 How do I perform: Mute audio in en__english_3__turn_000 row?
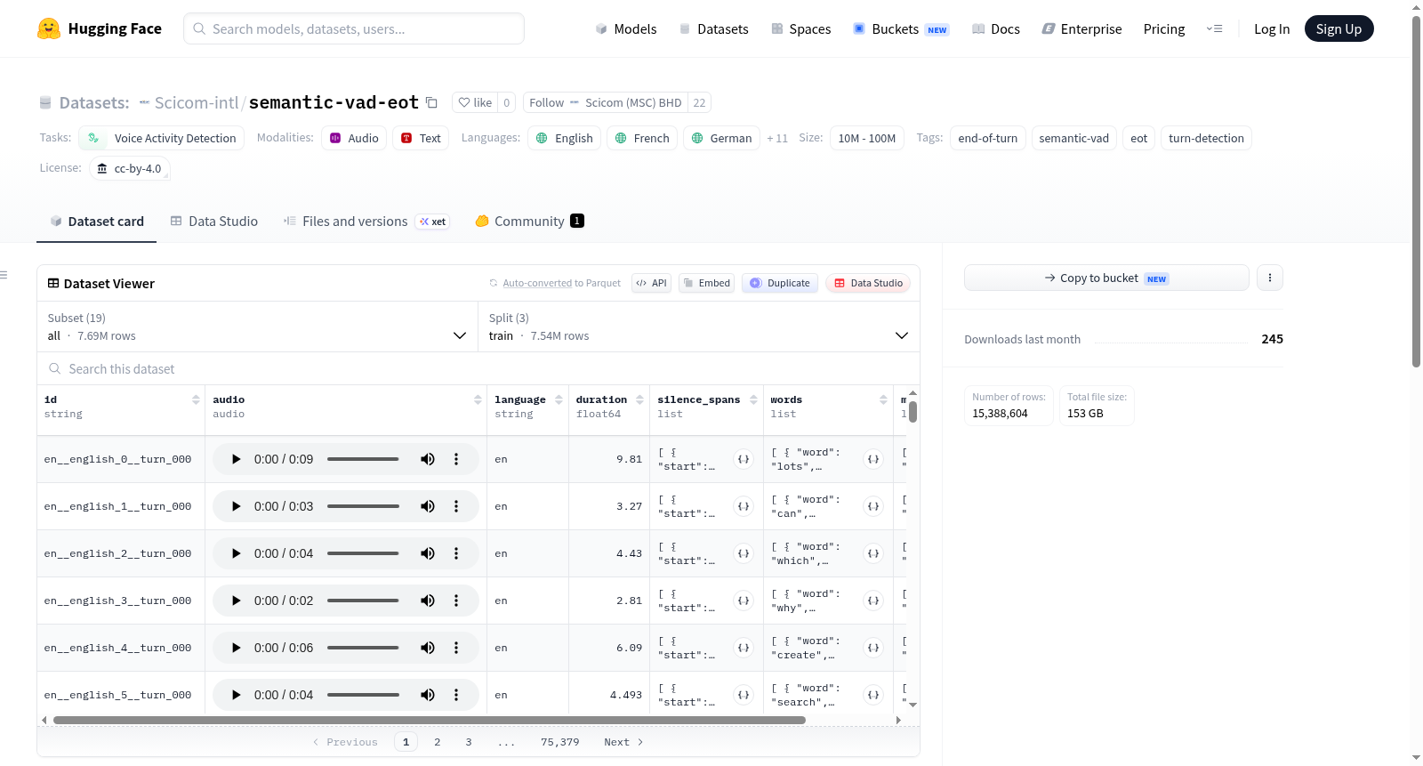coord(428,601)
